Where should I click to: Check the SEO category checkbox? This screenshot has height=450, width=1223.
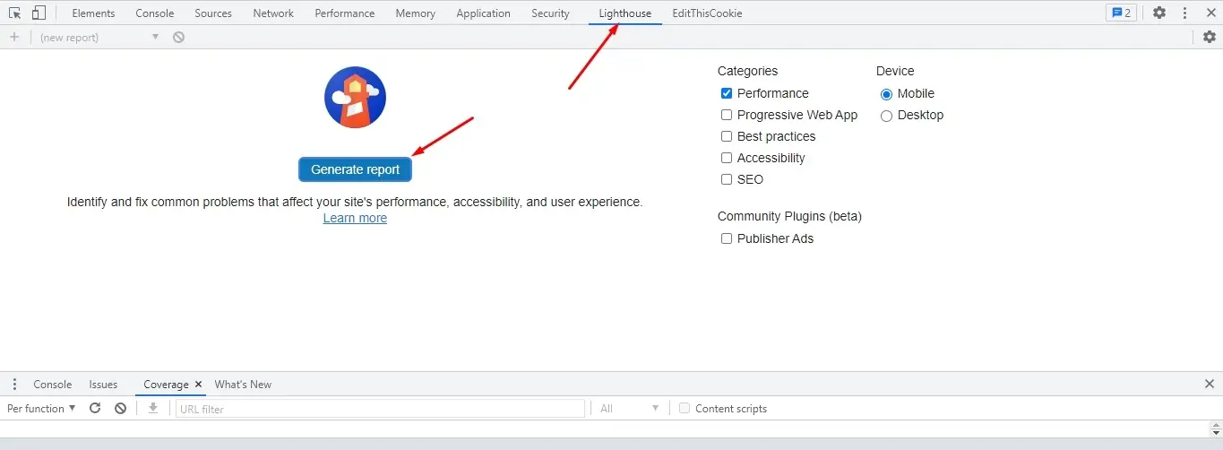tap(727, 179)
